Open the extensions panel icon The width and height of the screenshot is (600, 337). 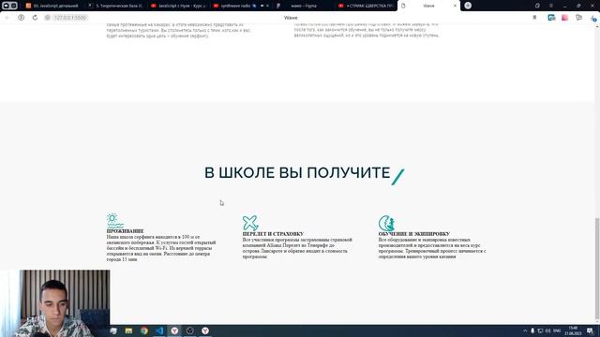tap(578, 18)
